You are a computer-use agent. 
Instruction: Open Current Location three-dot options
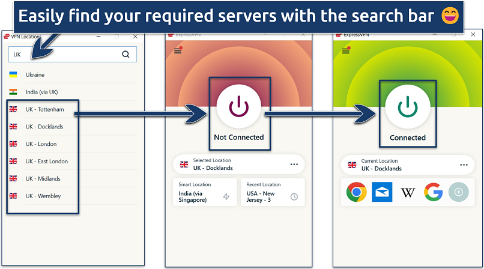[464, 165]
